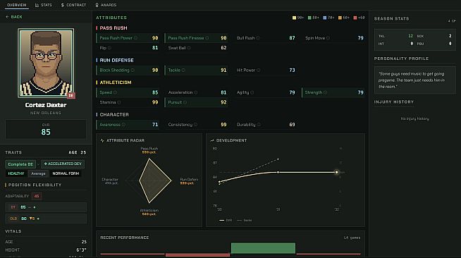Go back using the Back link
Viewport: 461px width, 258px height.
pos(14,17)
